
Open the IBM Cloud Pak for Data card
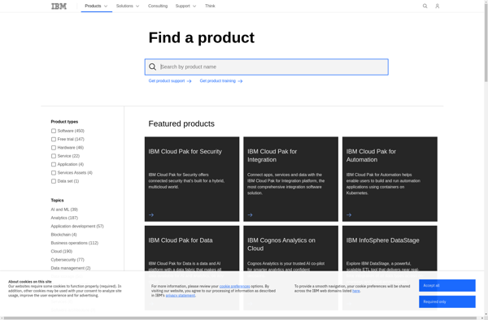click(x=192, y=249)
